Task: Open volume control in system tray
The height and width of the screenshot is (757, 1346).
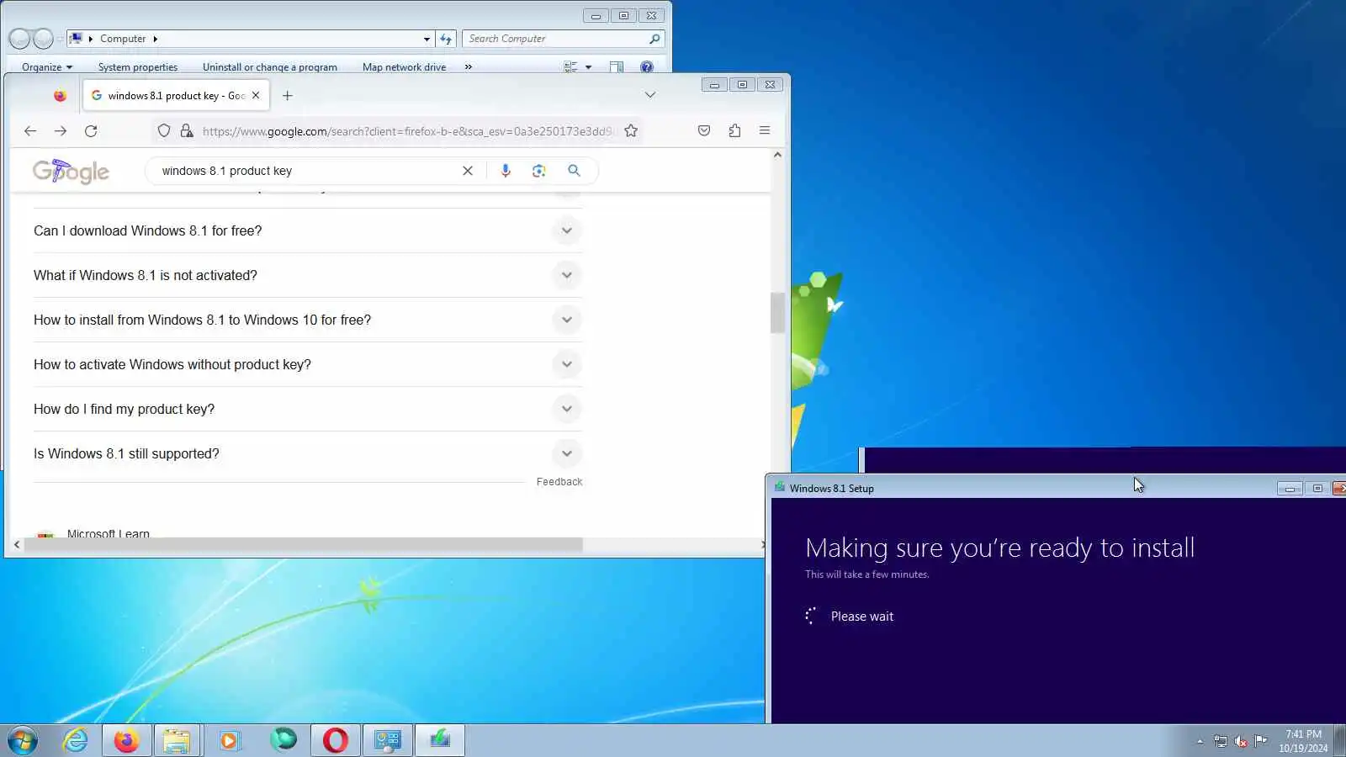Action: 1241,741
